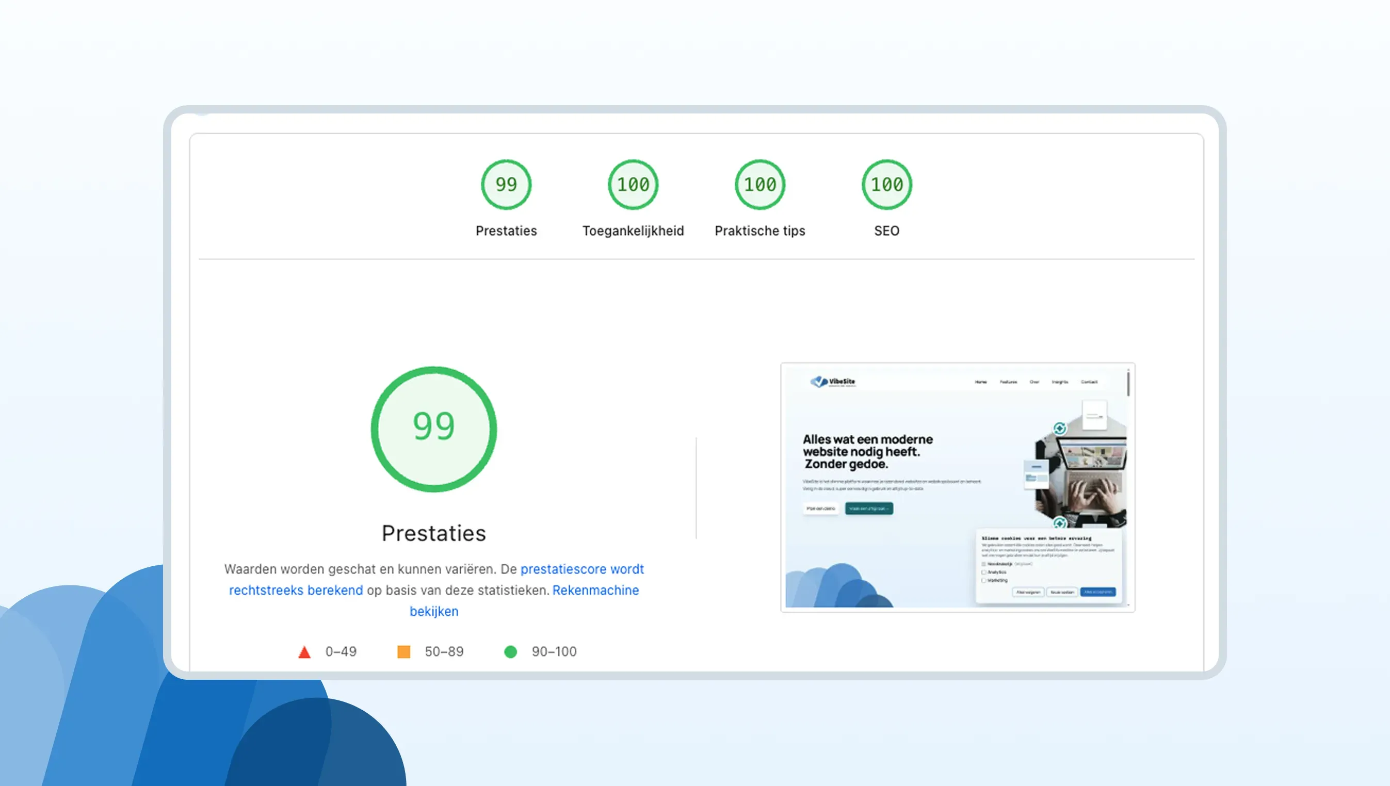
Task: Open the Contact menu item in preview
Action: click(1089, 382)
